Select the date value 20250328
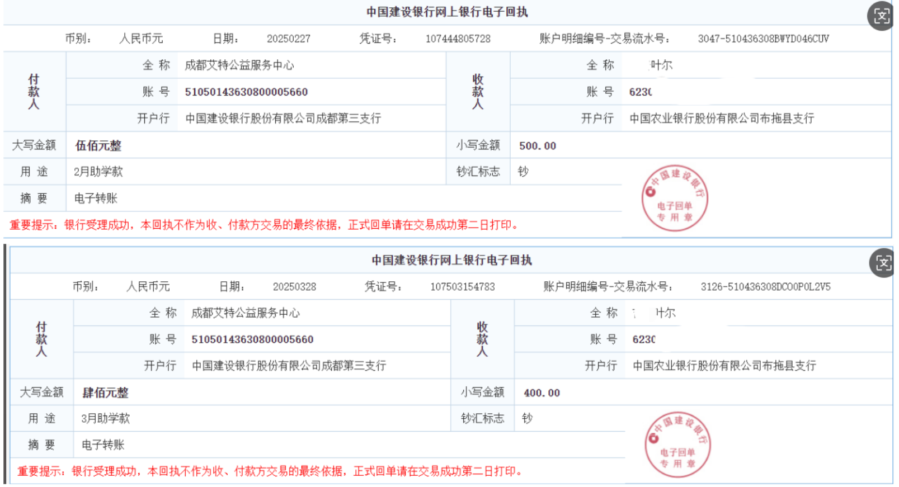This screenshot has width=899, height=487. pyautogui.click(x=294, y=287)
